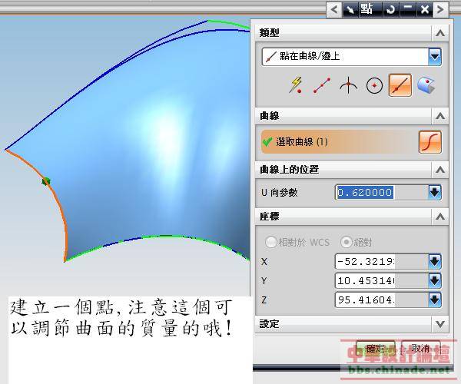Click the Select Curve S-shaped icon
The height and width of the screenshot is (384, 461).
430,142
